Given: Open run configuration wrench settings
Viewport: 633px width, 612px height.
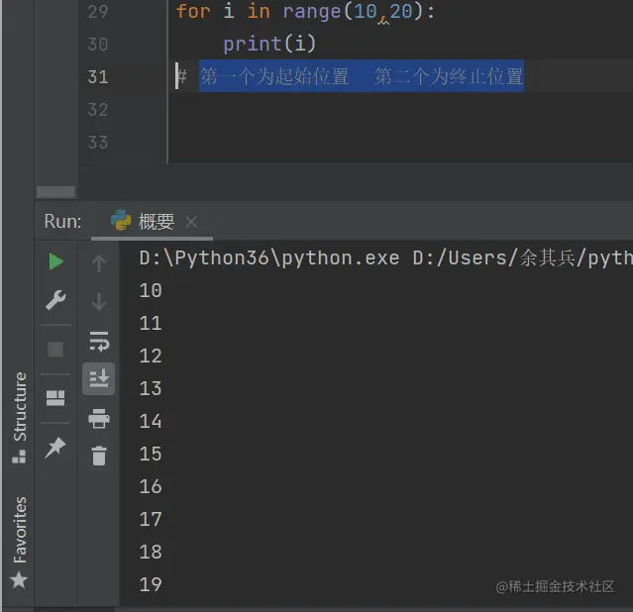Looking at the screenshot, I should click(55, 300).
